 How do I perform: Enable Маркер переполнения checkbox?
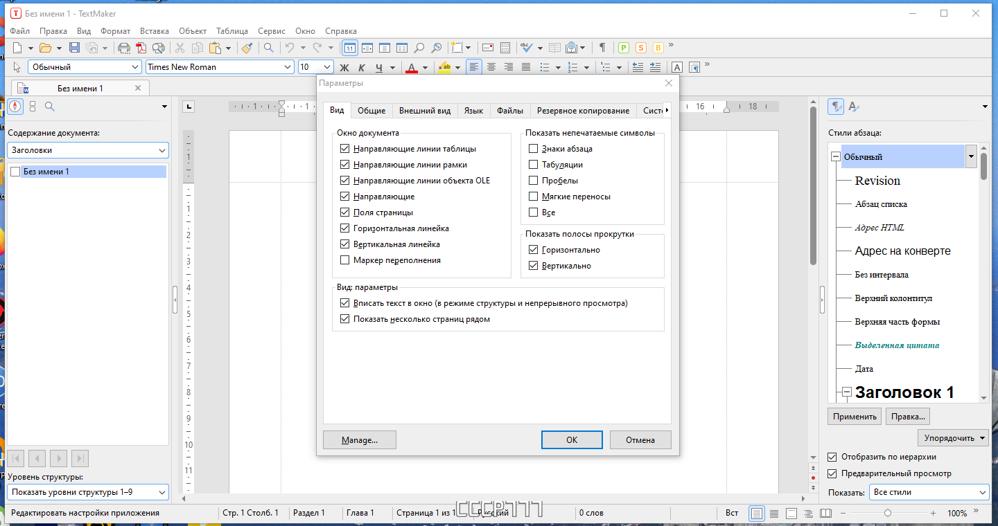(345, 260)
